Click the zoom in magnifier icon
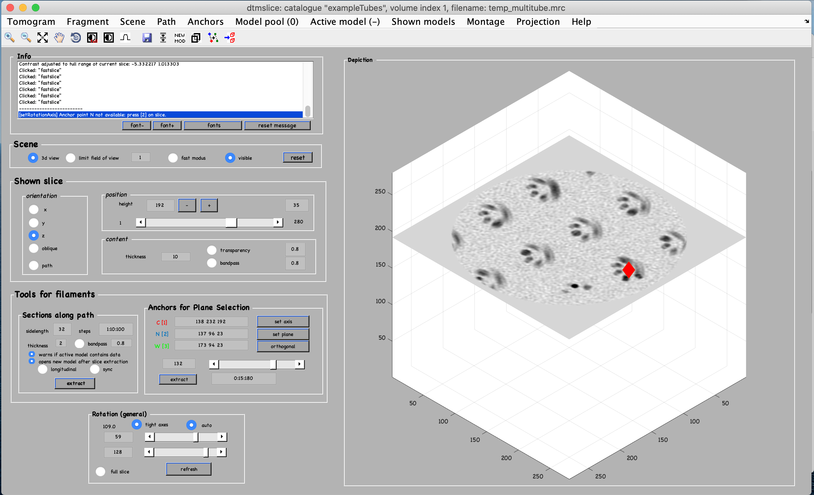 click(10, 38)
